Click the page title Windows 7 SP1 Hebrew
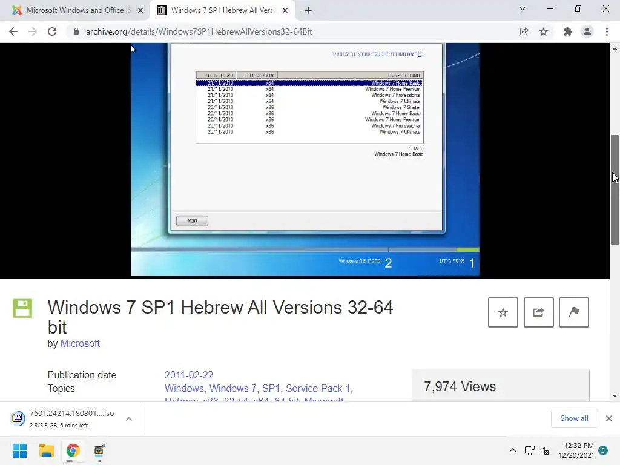Screen dimensions: 620x465 click(x=220, y=317)
